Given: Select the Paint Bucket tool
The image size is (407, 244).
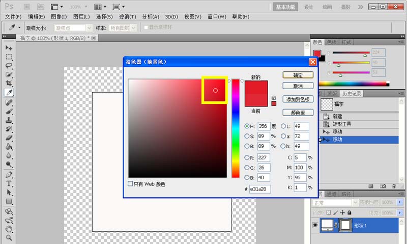Looking at the screenshot, I should 9,147.
